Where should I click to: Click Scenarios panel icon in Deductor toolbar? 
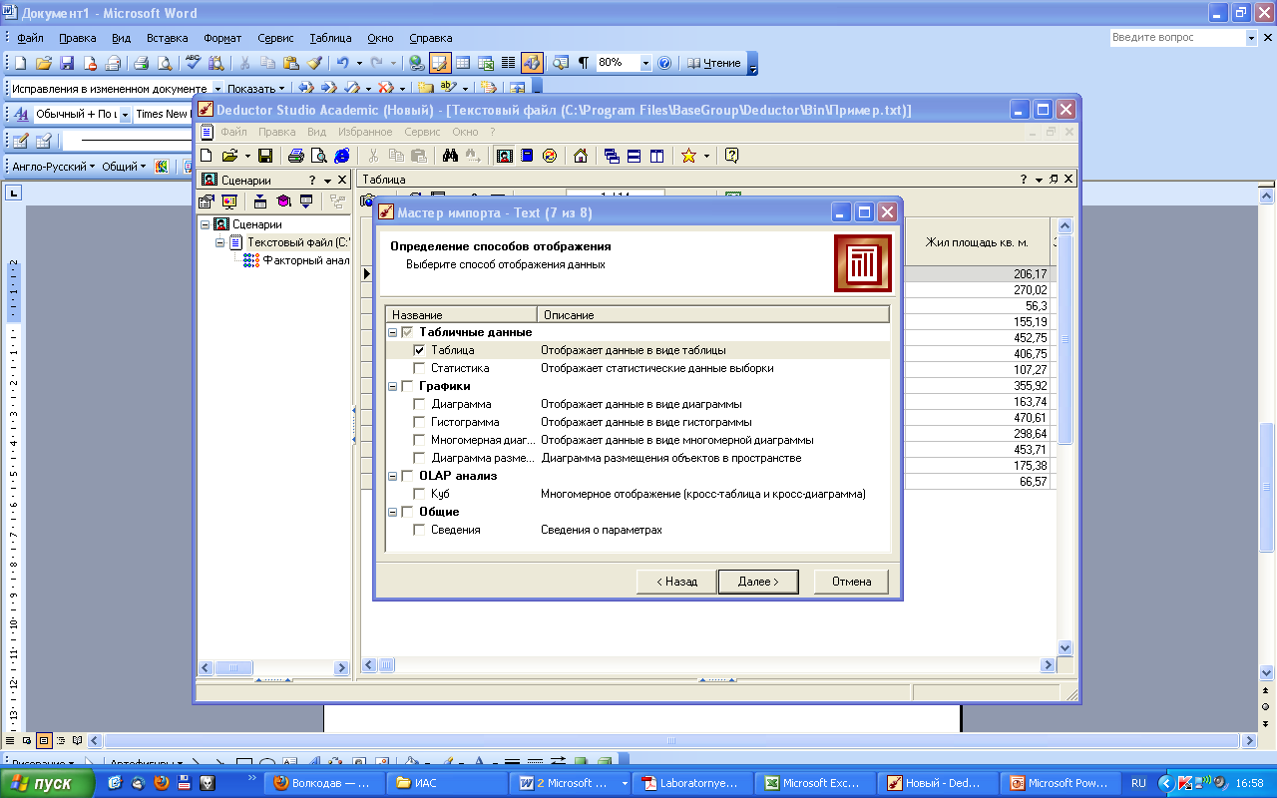coord(504,156)
